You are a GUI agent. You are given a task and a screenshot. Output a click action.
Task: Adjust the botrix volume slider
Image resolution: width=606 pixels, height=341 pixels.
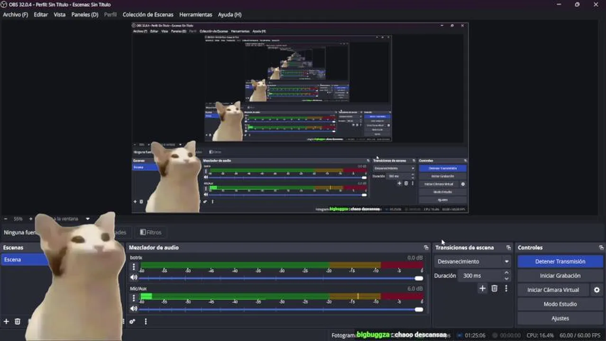coord(281,278)
